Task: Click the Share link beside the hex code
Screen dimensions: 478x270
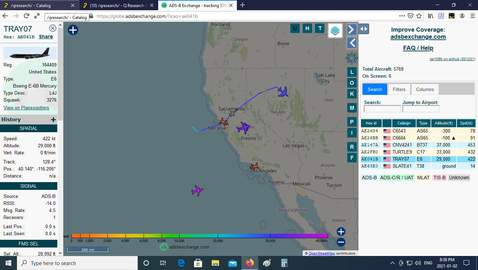Action: pyautogui.click(x=46, y=37)
